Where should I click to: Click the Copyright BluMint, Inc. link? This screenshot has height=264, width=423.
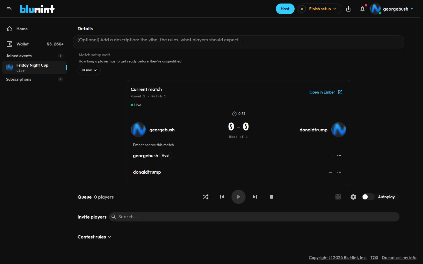(x=338, y=258)
